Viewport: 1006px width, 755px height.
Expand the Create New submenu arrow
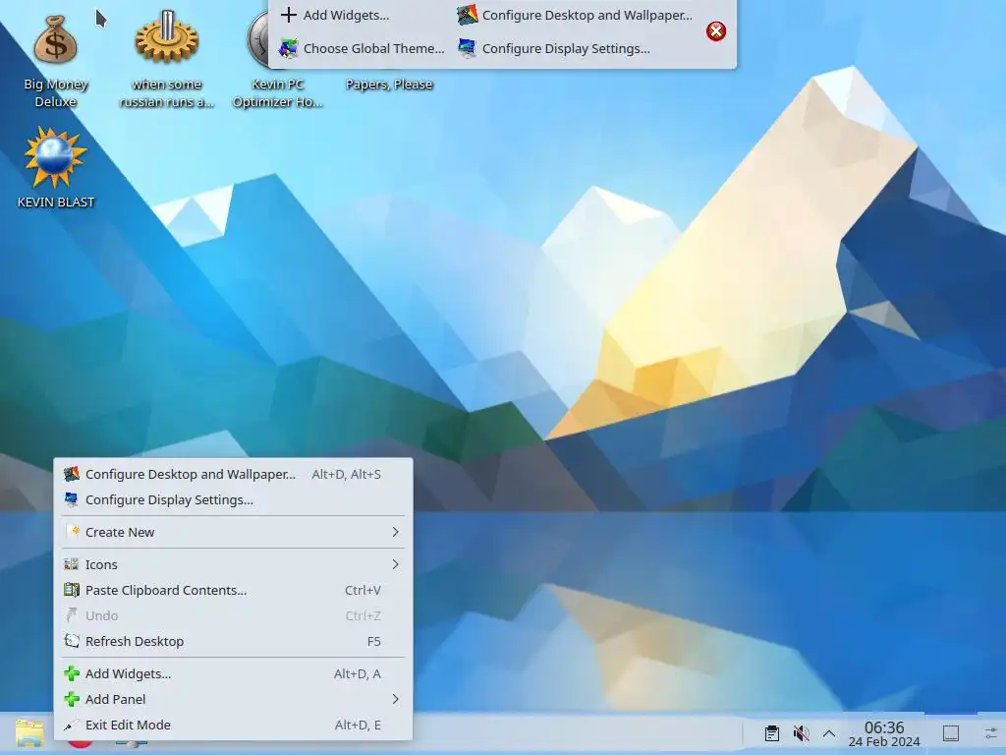(x=395, y=532)
